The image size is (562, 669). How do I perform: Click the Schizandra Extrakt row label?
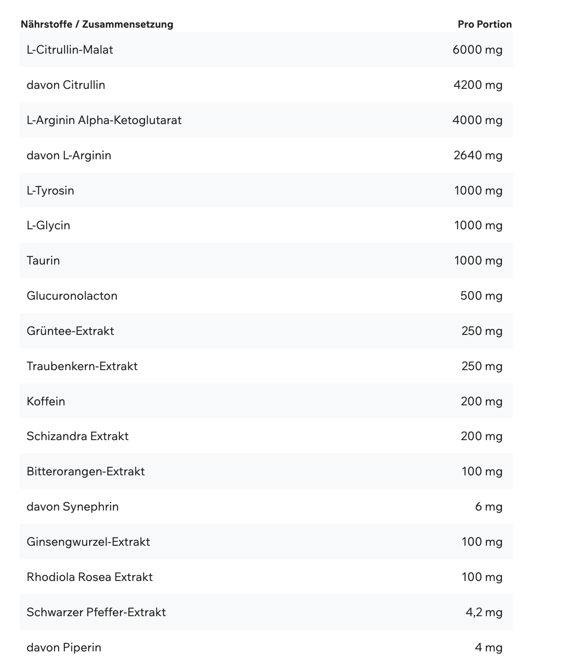(x=78, y=436)
